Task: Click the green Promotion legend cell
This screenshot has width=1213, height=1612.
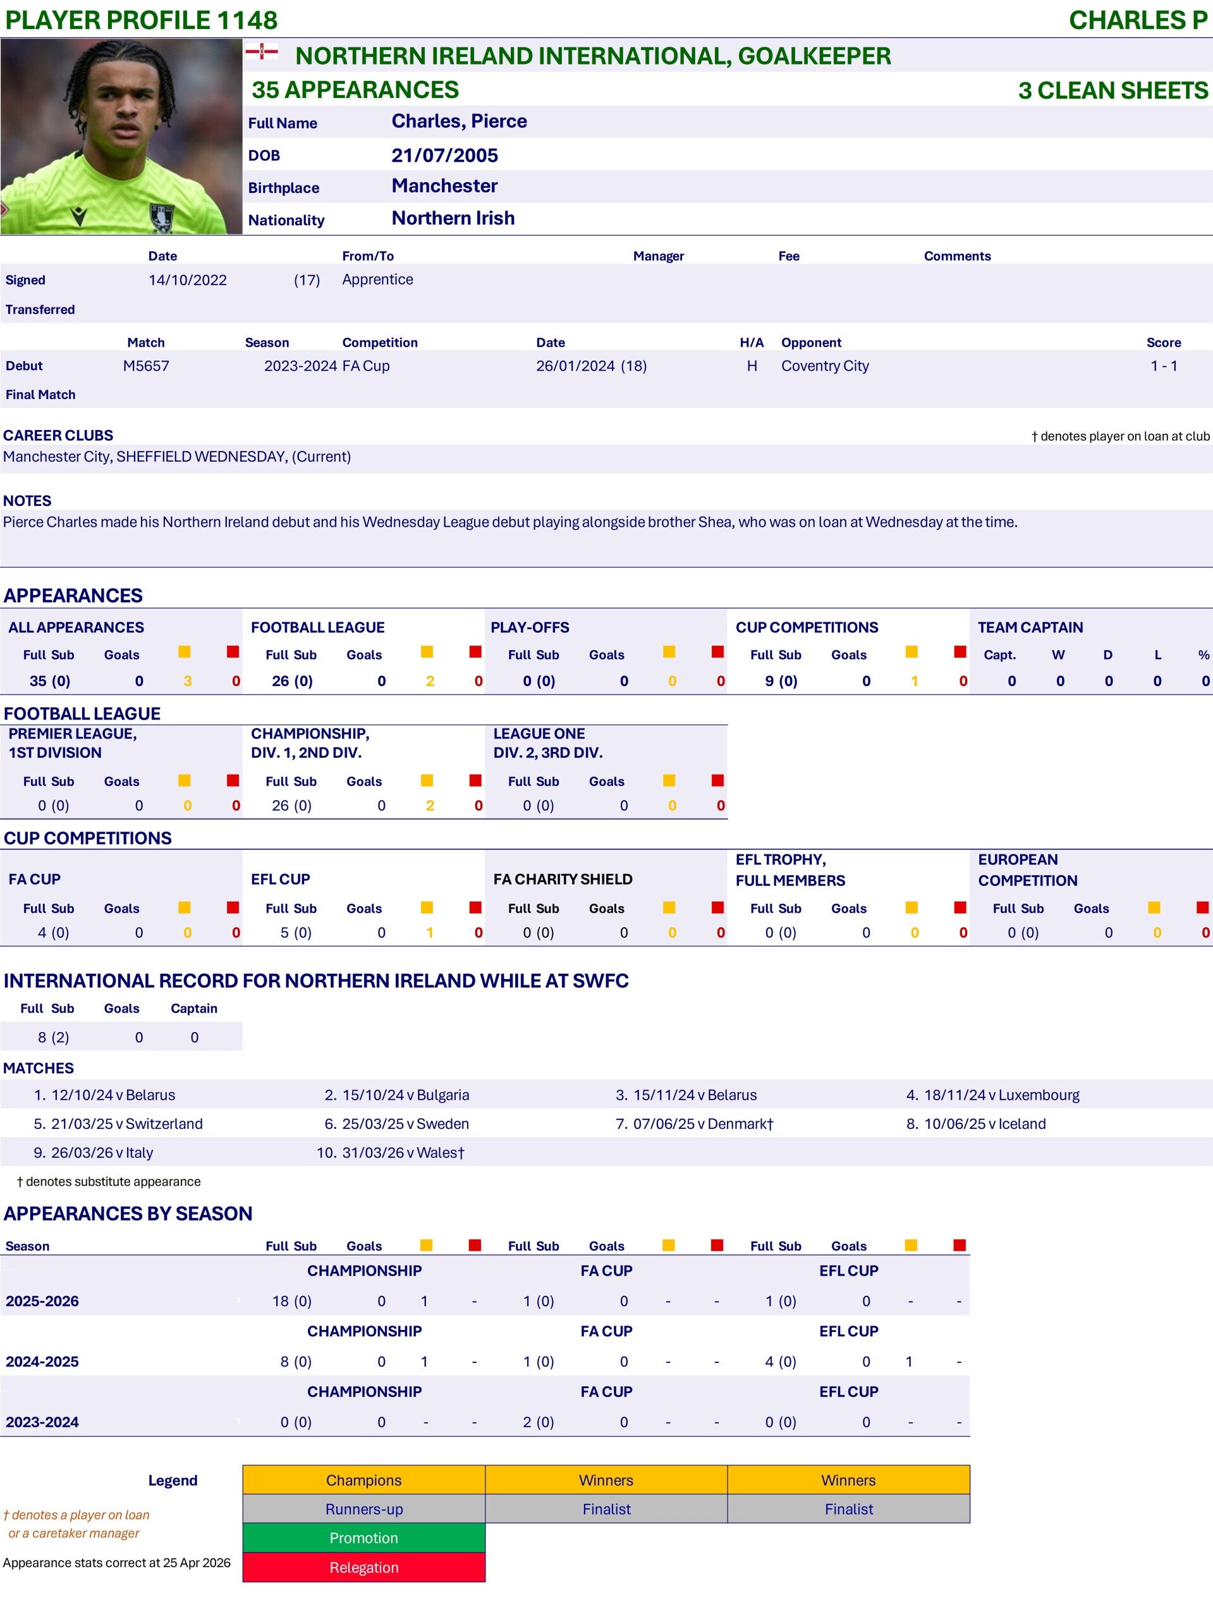Action: coord(363,1537)
